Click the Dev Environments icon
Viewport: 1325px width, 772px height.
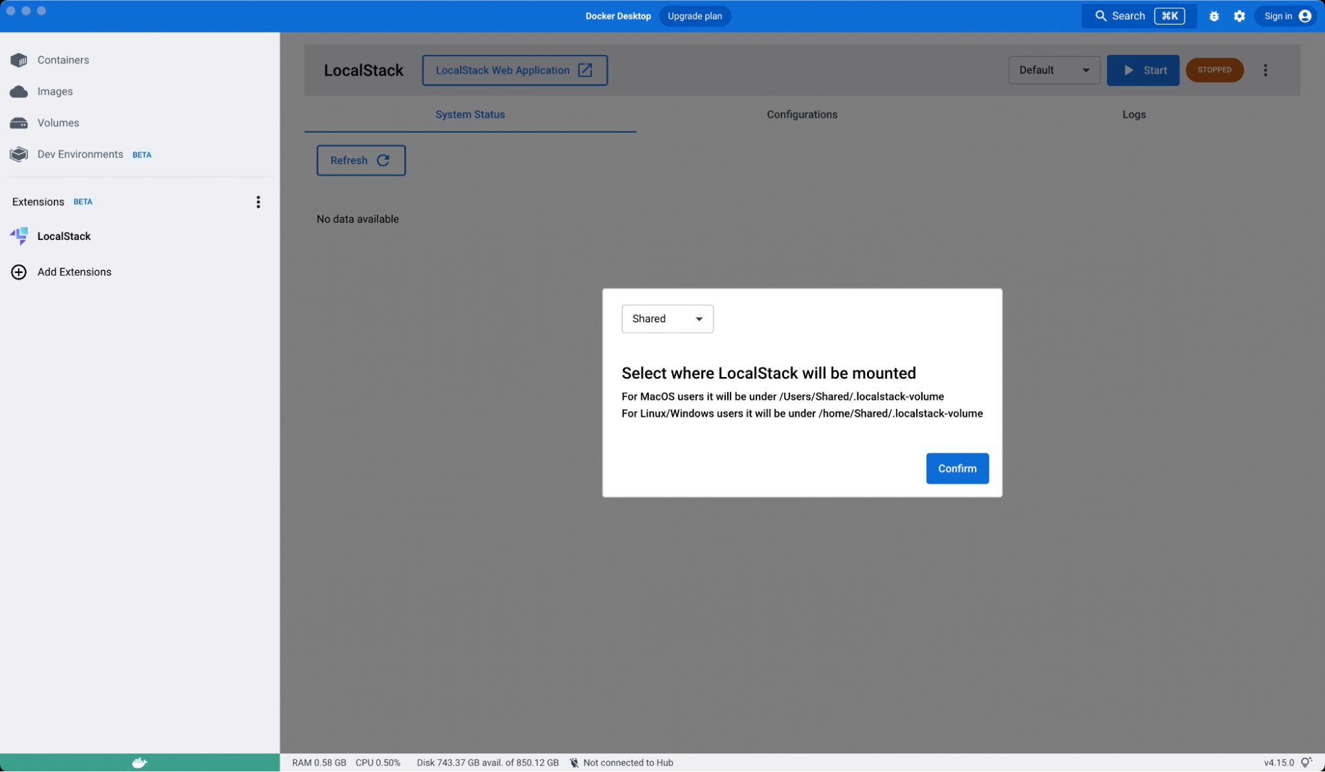[x=19, y=154]
